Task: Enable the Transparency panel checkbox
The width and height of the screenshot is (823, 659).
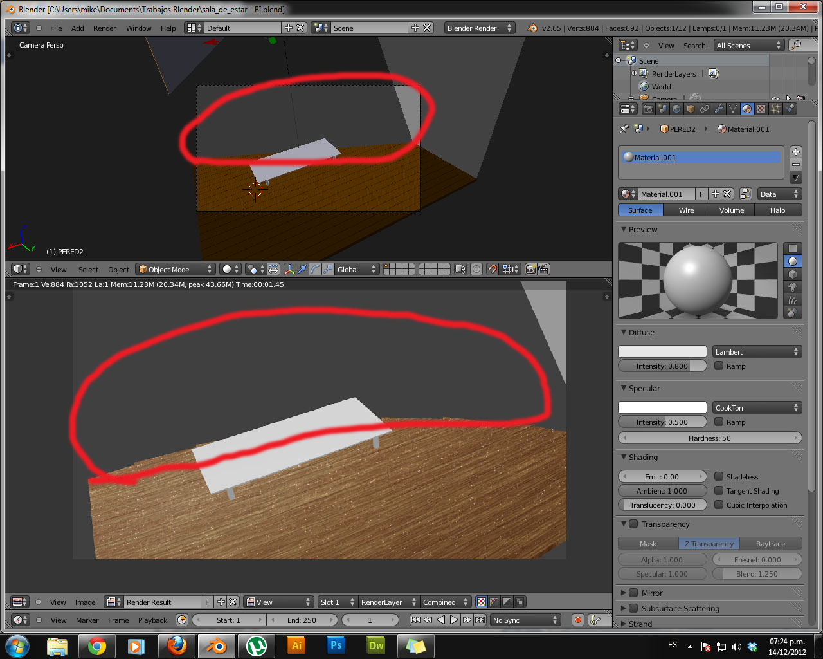Action: 633,524
